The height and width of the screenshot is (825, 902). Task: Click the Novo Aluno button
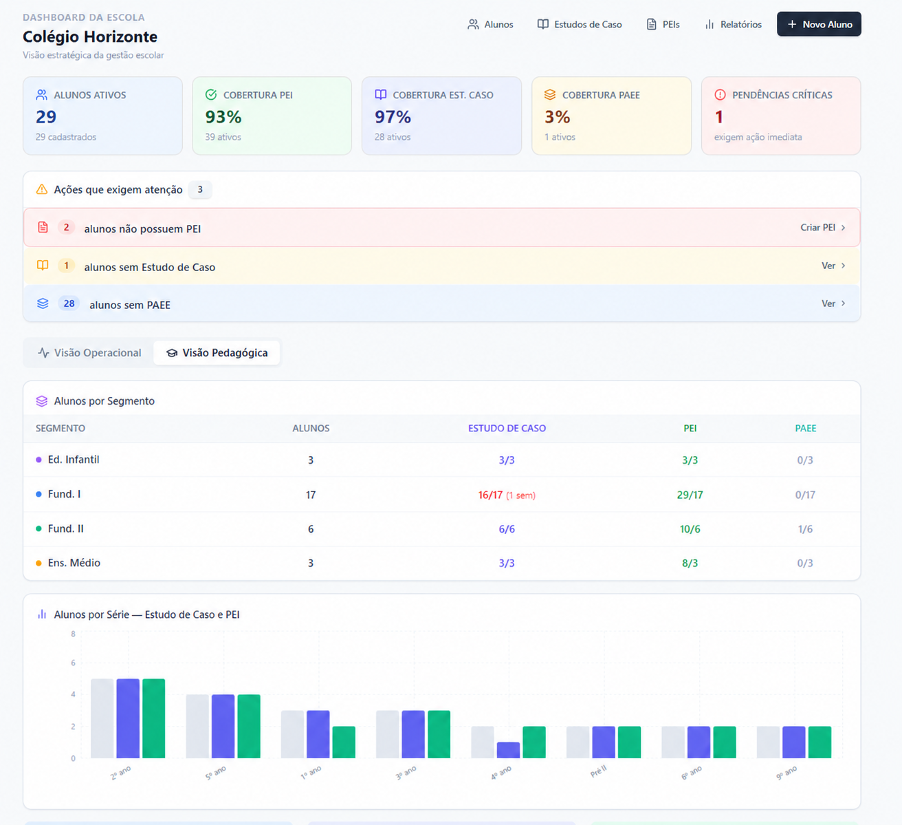pos(819,24)
